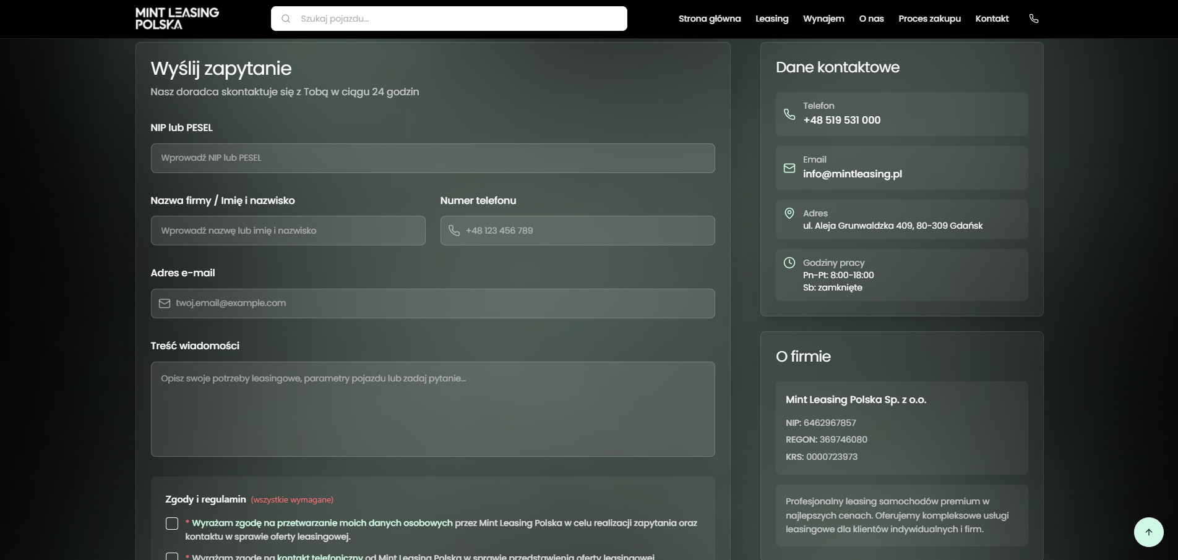Screen dimensions: 1178x560
Task: Click the 'Sb: zamknięte' text
Action: coord(833,287)
